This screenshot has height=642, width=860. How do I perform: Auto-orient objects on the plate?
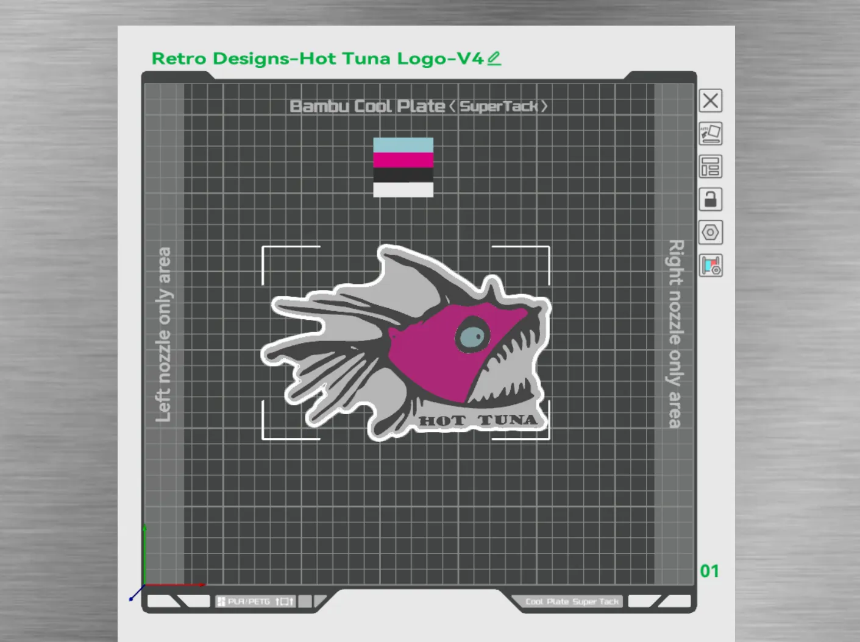[x=711, y=133]
